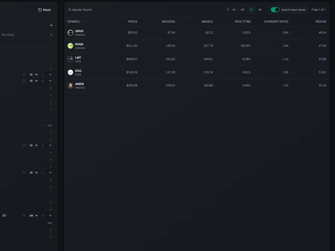This screenshot has width=335, height=251.
Task: Click the RSI value 51.81
Action: point(322,72)
